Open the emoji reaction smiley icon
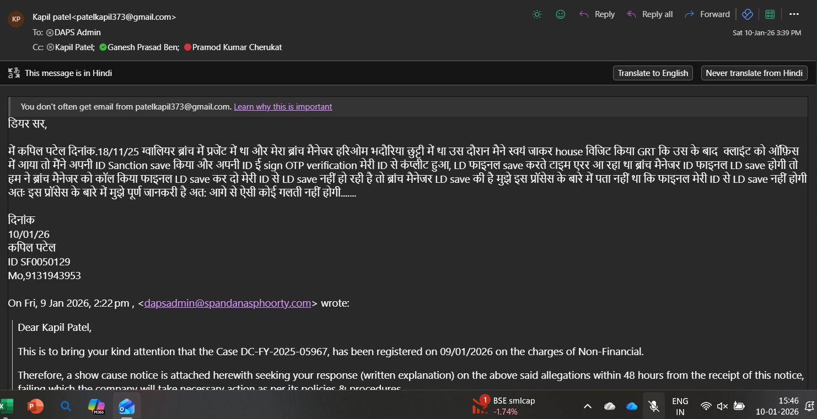 (561, 14)
